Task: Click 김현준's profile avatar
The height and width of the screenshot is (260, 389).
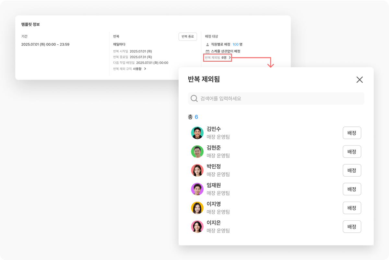Action: (197, 152)
